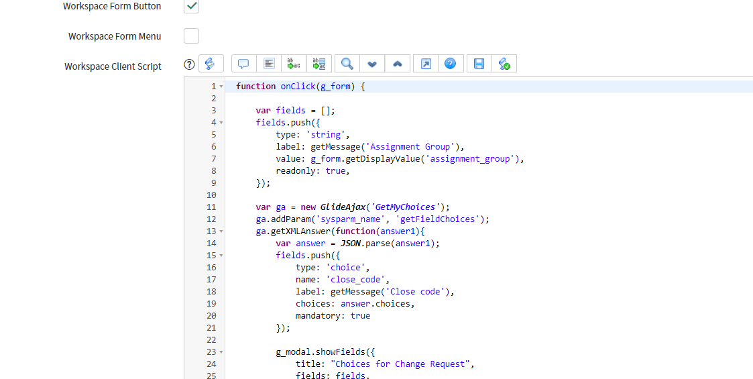The width and height of the screenshot is (753, 379).
Task: Click line number 22 in gutter
Action: click(211, 340)
